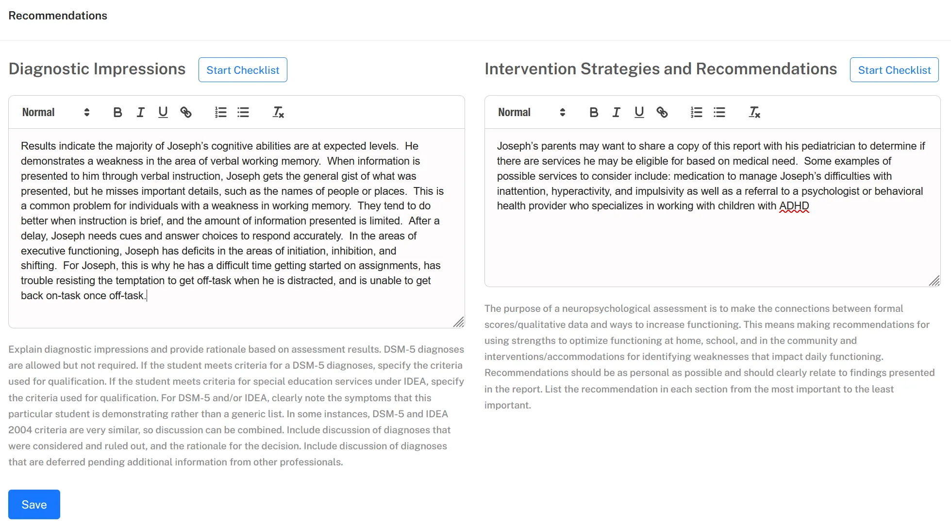
Task: Toggle underline in Intervention Strategies editor
Action: point(639,112)
